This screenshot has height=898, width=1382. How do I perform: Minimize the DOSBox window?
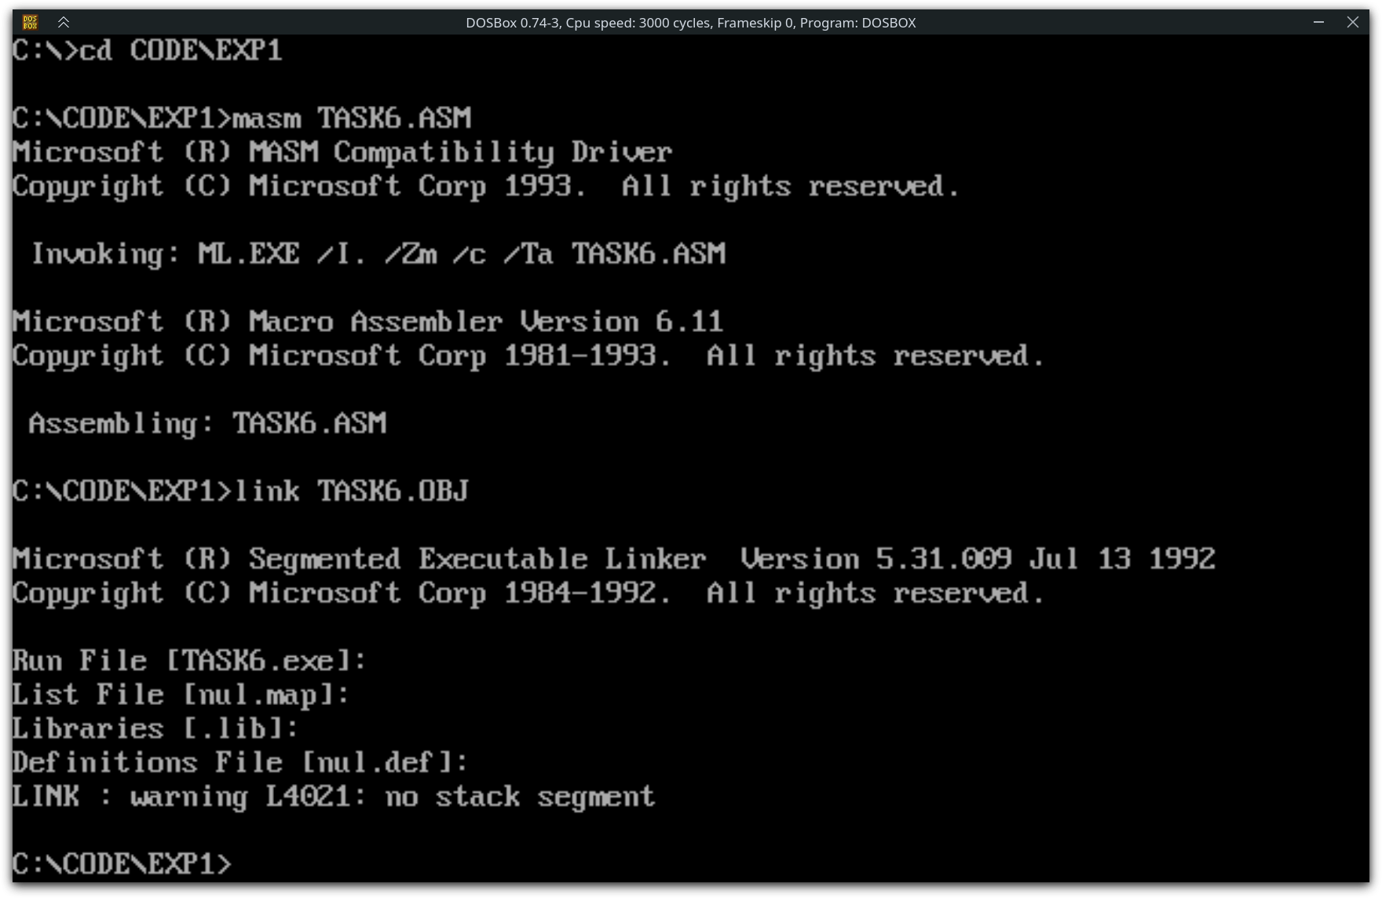click(1318, 22)
